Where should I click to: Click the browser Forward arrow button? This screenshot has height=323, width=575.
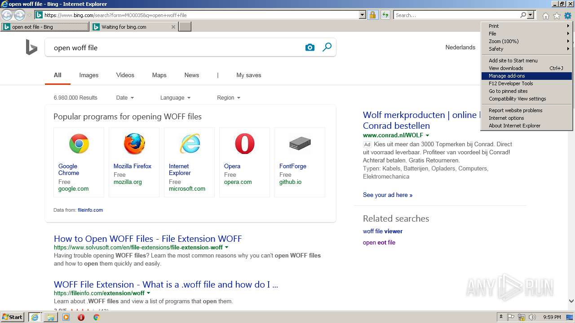click(19, 15)
